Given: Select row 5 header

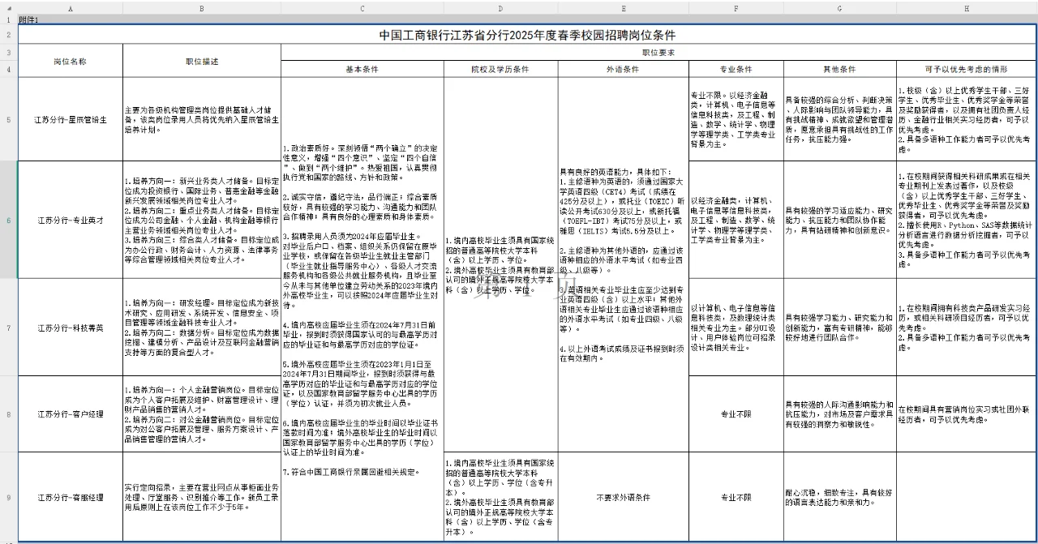Looking at the screenshot, I should pyautogui.click(x=8, y=119).
